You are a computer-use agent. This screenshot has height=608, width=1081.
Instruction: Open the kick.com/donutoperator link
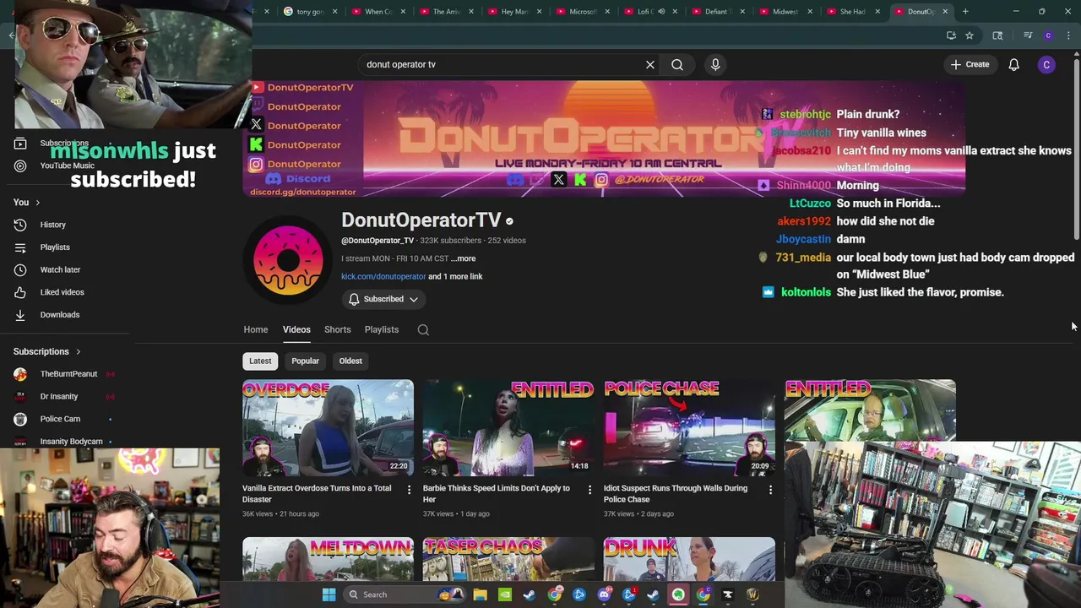point(383,276)
